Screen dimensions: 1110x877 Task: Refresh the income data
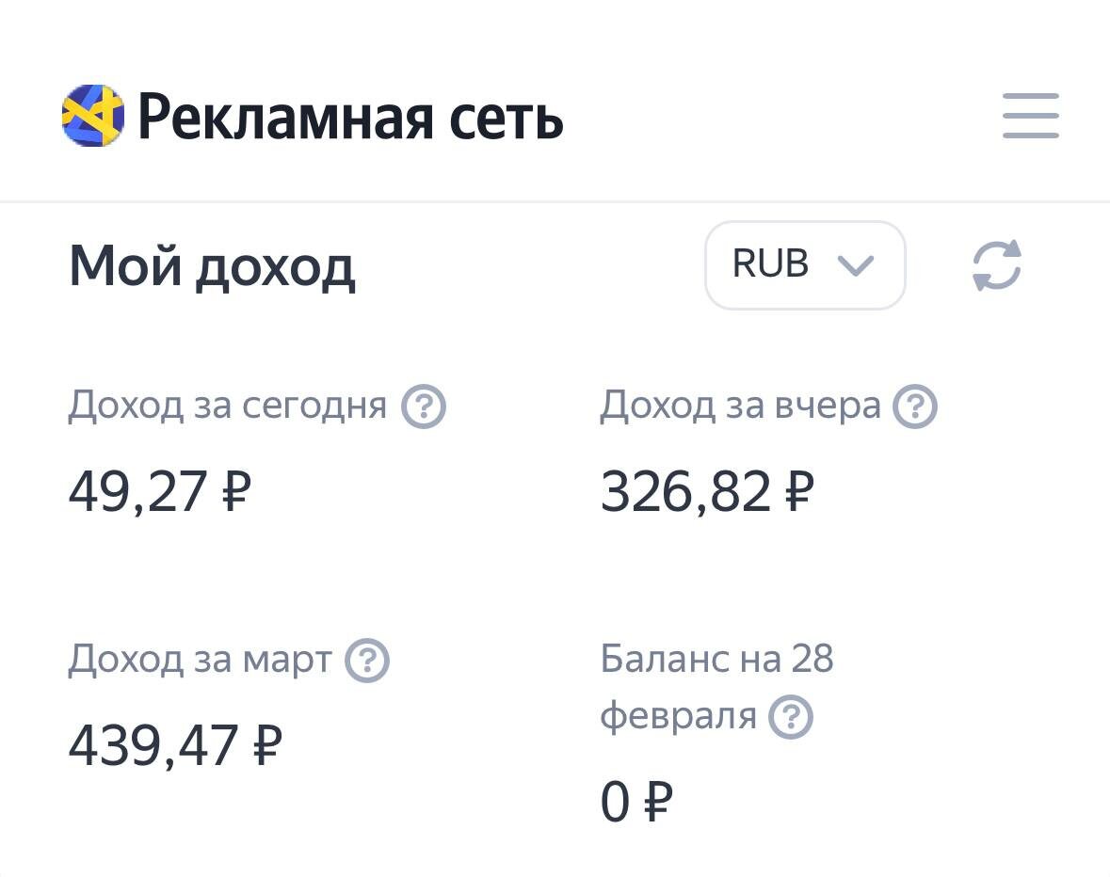997,265
